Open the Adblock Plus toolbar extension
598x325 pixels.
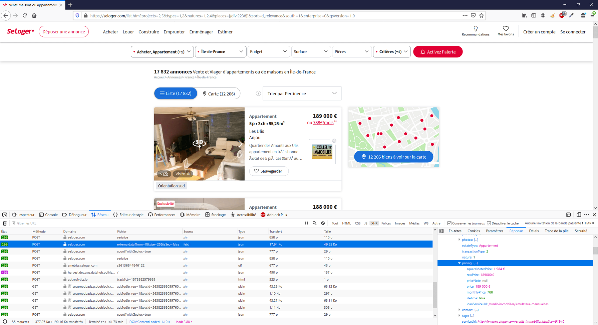click(x=562, y=15)
